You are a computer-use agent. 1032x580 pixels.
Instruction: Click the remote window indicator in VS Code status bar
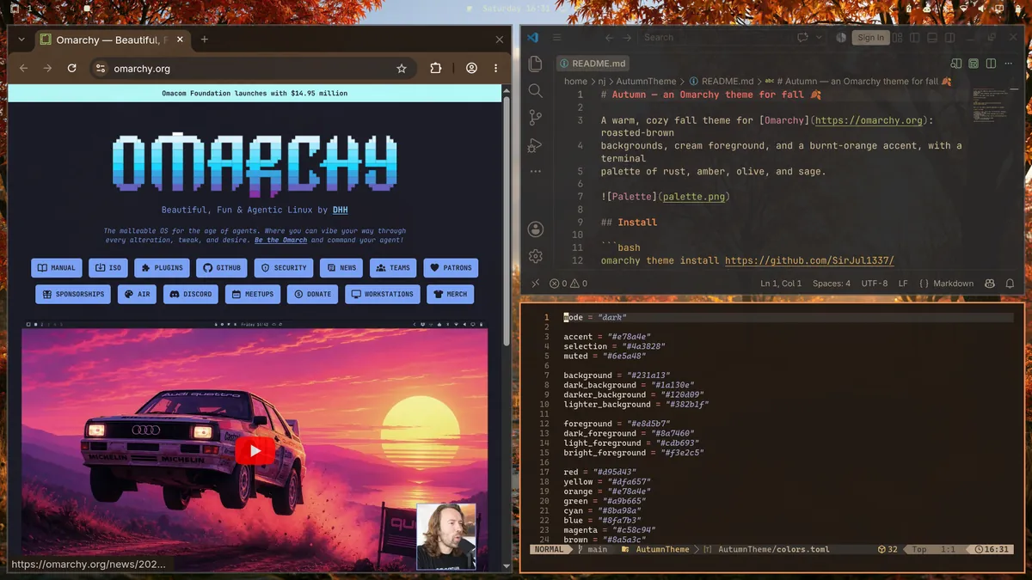535,283
